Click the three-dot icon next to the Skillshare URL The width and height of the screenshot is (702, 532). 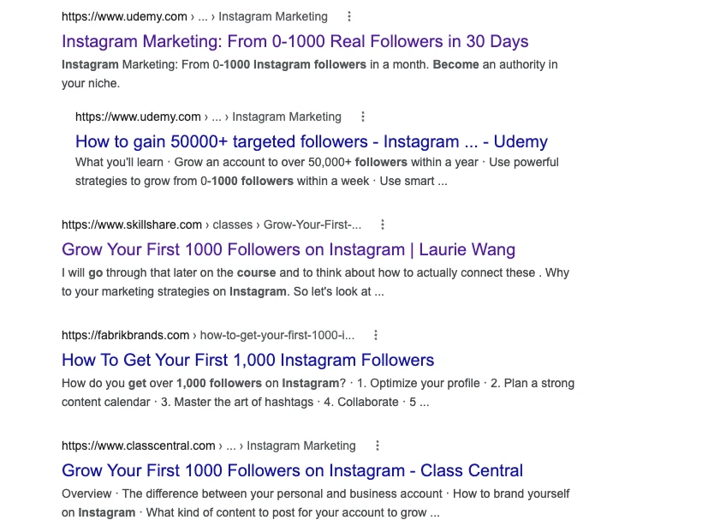coord(382,224)
